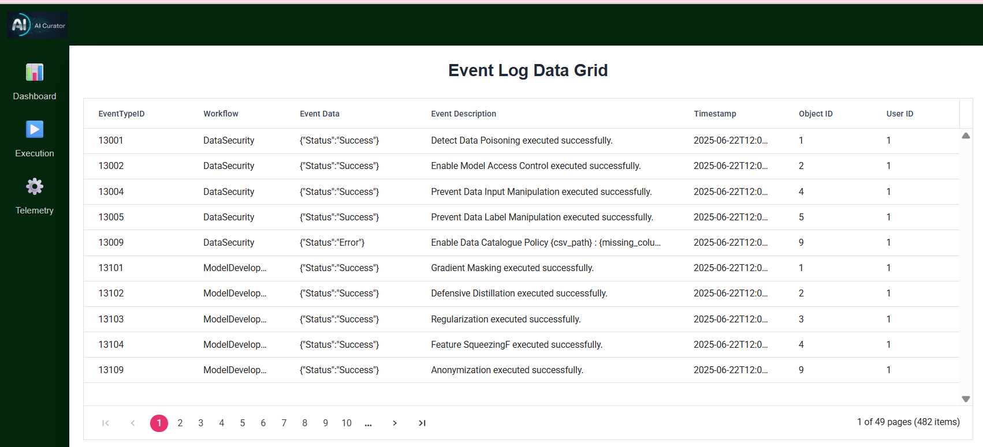This screenshot has height=447, width=983.
Task: Open the Telemetry gear icon
Action: coord(35,186)
